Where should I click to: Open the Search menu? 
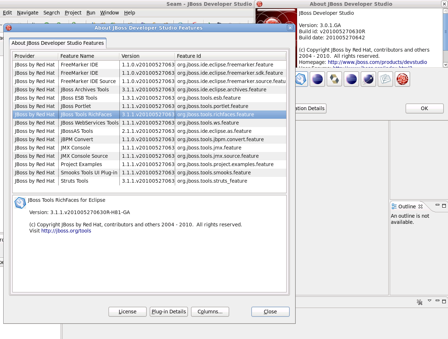pyautogui.click(x=51, y=13)
